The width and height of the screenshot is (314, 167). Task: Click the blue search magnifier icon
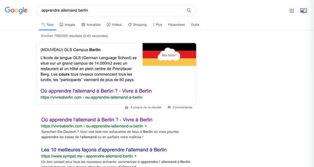(189, 11)
